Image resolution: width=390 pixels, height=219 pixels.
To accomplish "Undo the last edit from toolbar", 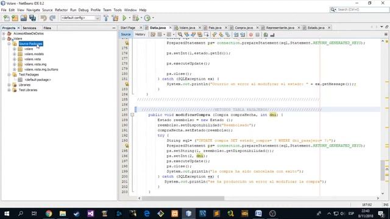I will pos(43,18).
